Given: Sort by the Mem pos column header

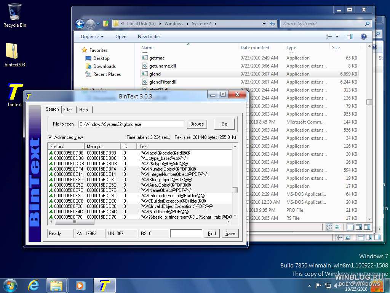Looking at the screenshot, I should (x=102, y=146).
